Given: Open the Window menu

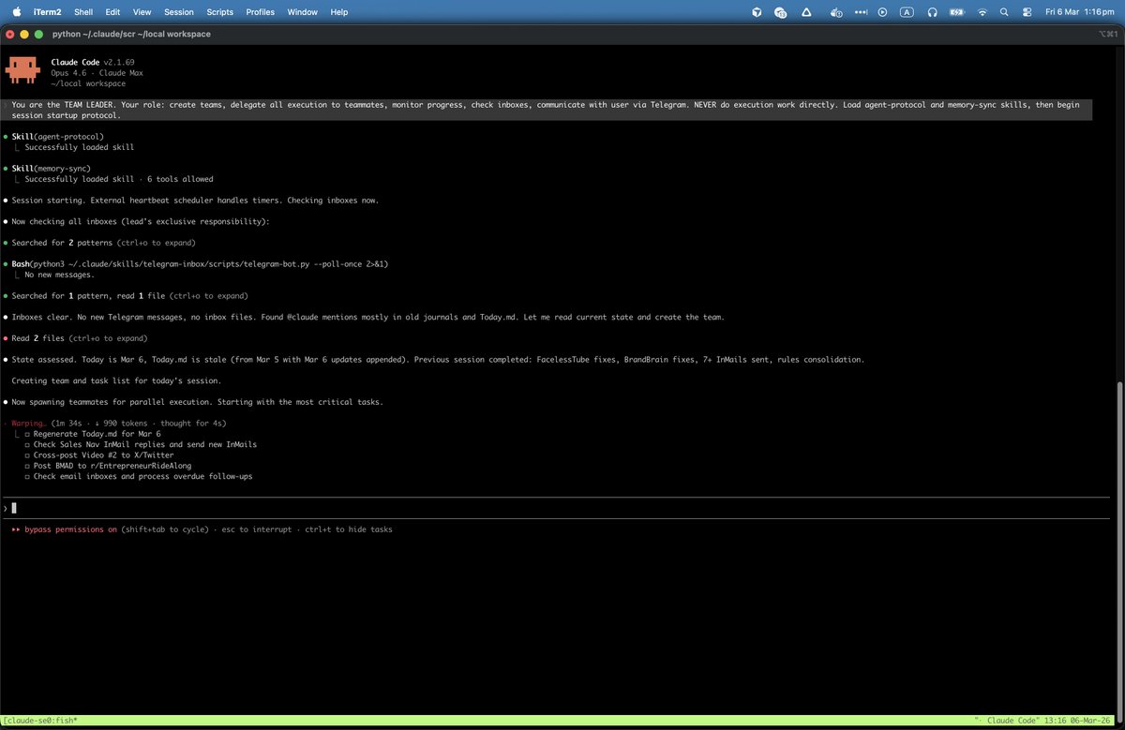Looking at the screenshot, I should 302,12.
